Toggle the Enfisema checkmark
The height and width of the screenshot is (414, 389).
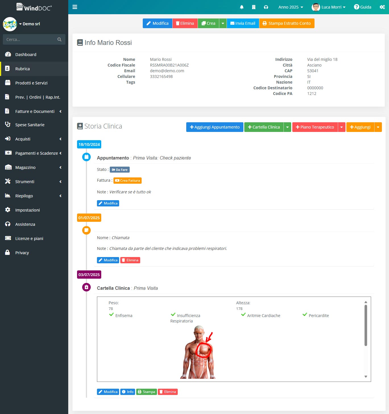point(111,314)
